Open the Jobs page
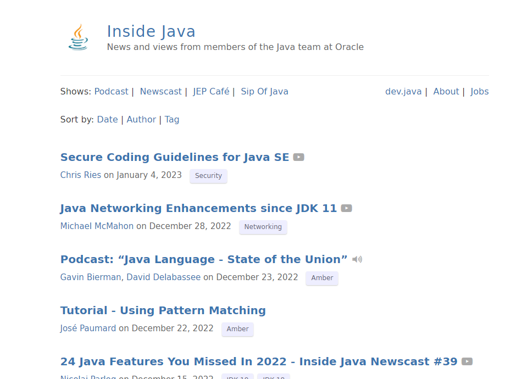 pos(479,92)
